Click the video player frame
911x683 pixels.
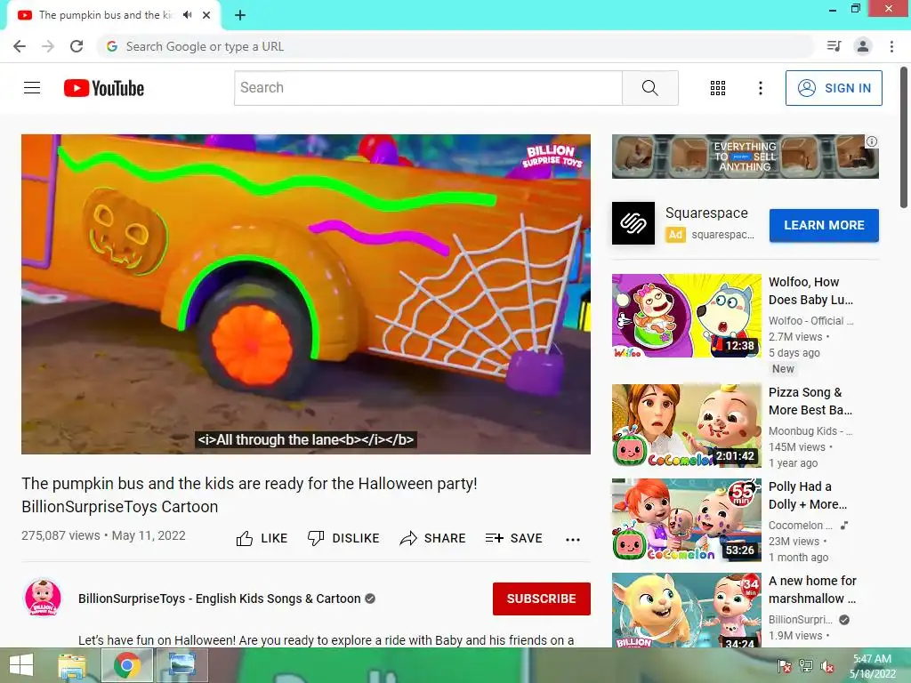306,293
